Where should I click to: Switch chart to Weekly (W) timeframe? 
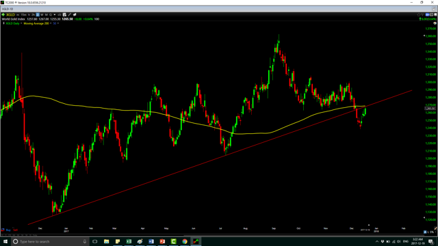(42, 14)
